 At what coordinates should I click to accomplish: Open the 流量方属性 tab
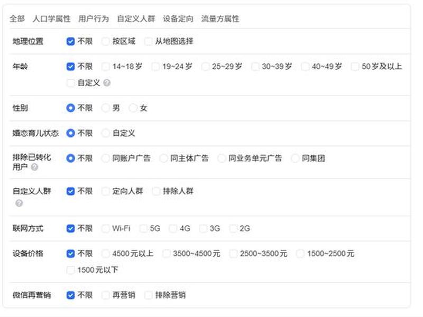coord(220,18)
